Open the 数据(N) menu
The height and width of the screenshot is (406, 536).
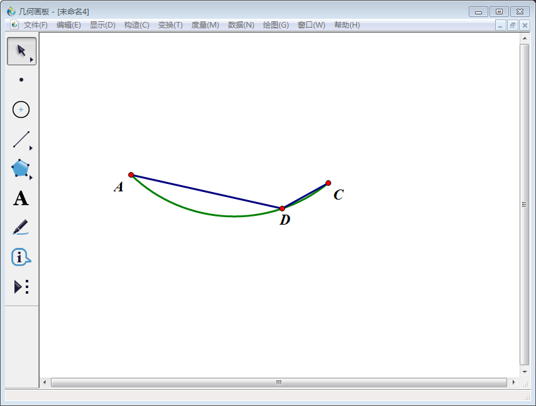coord(241,25)
